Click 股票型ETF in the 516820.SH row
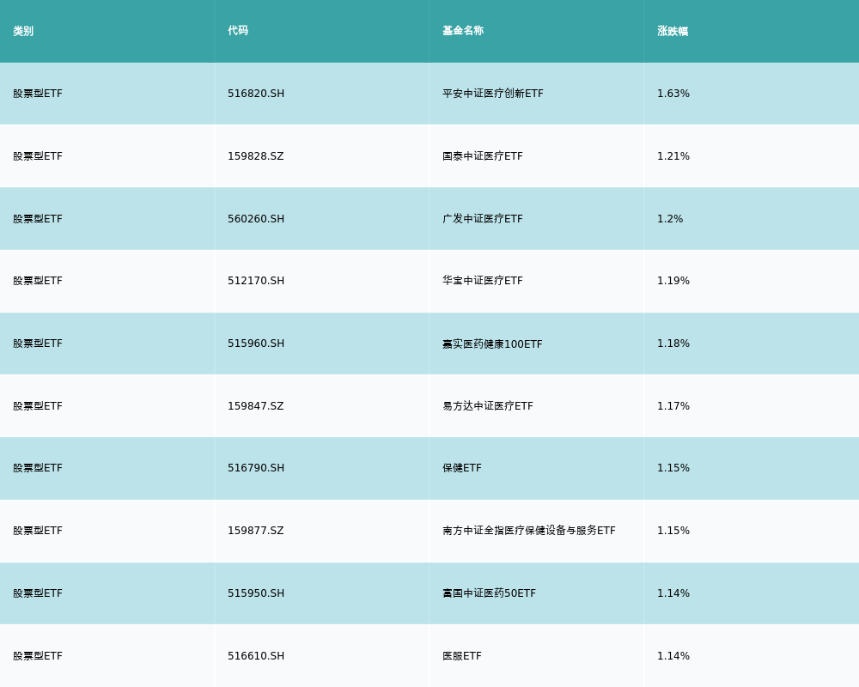859x687 pixels. tap(38, 94)
